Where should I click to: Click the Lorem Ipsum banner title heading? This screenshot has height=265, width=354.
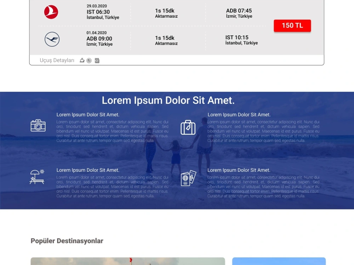tap(168, 100)
